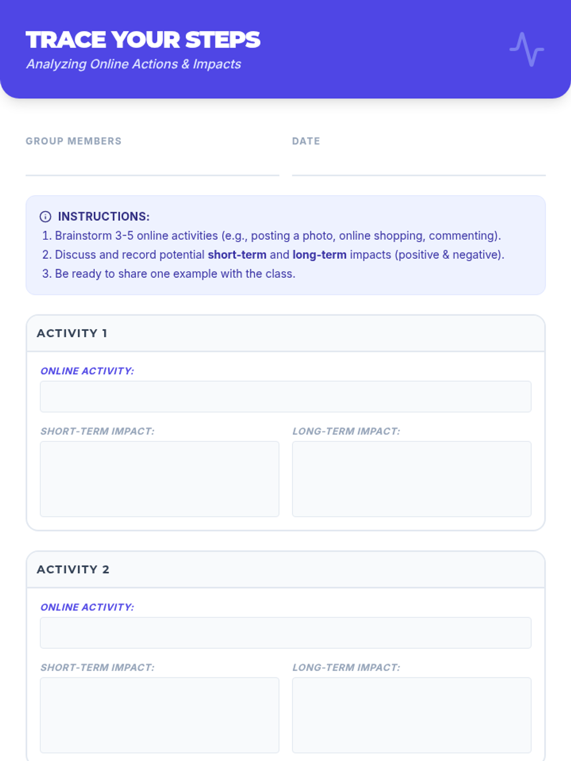Click the bold long-term text in instructions
This screenshot has width=571, height=761.
click(319, 255)
